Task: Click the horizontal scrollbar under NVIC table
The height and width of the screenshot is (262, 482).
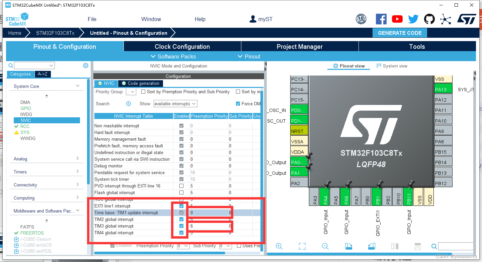Action: pos(160,253)
